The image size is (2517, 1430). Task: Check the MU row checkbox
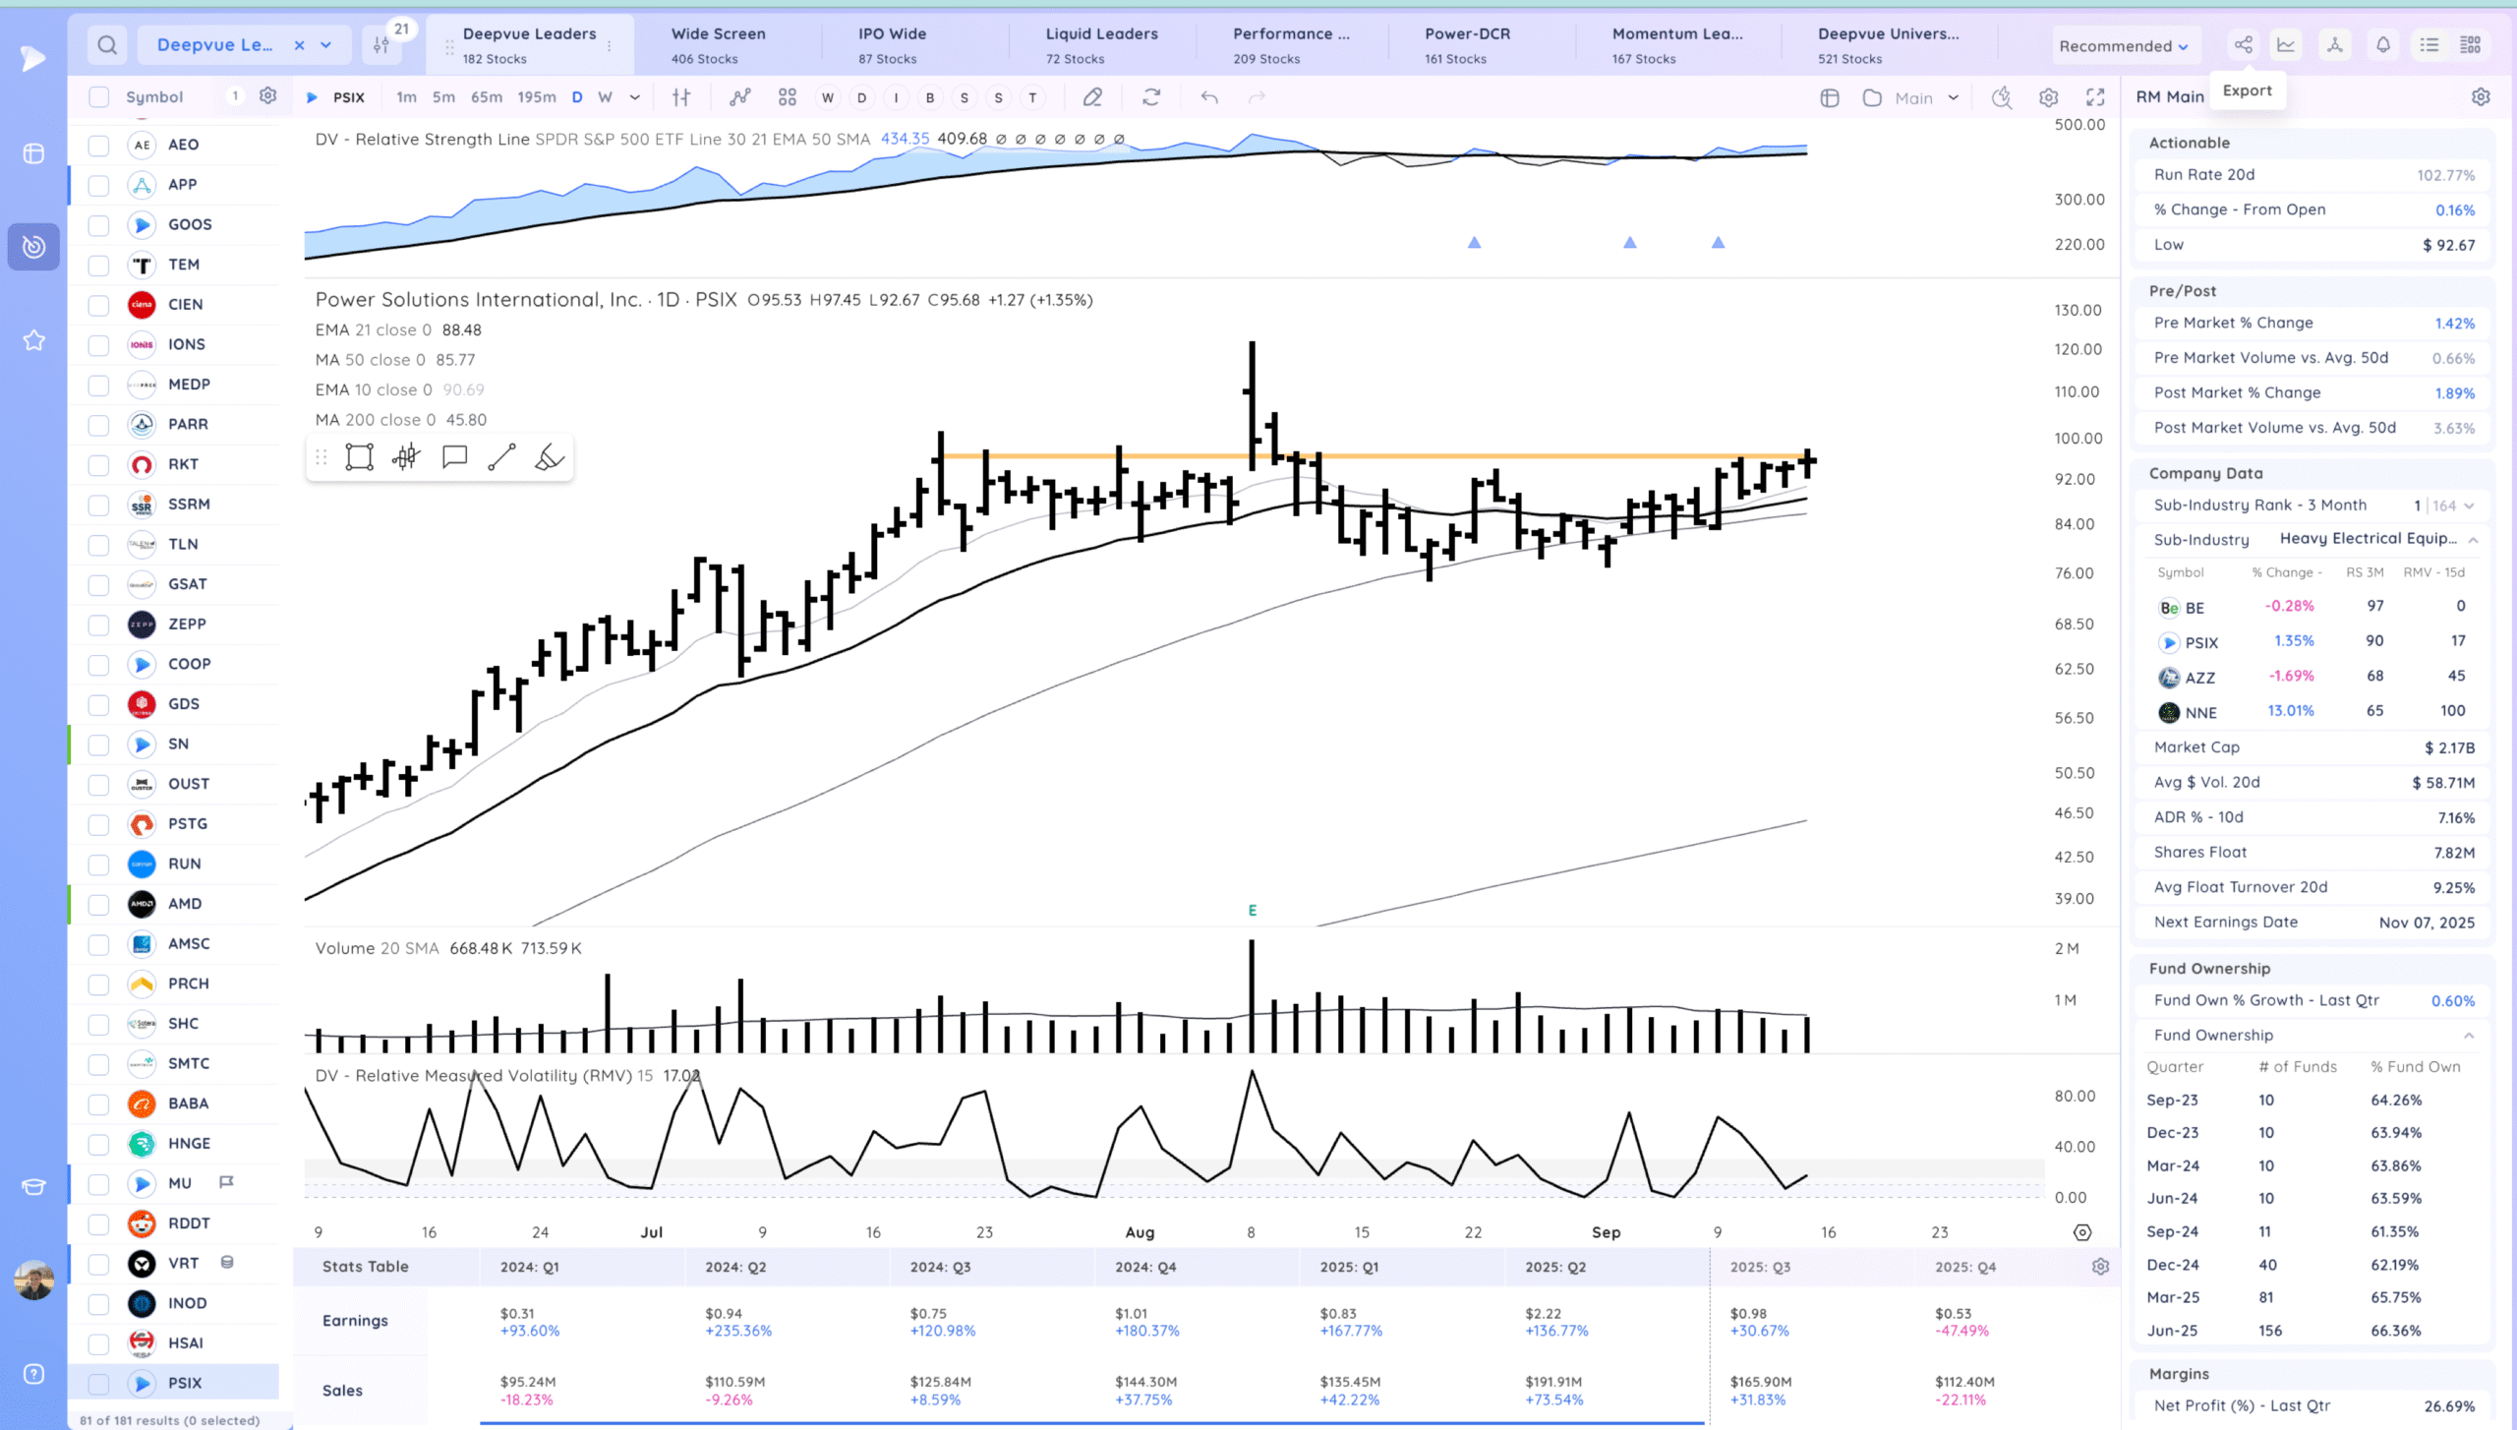(x=98, y=1184)
